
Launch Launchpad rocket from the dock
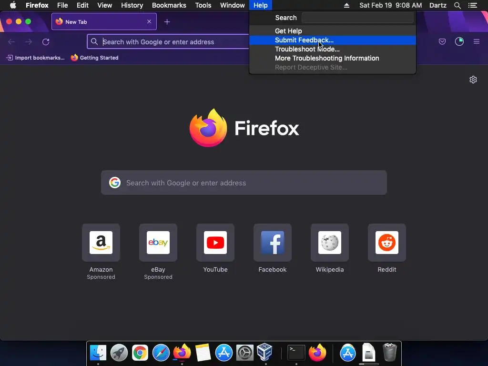(x=119, y=353)
